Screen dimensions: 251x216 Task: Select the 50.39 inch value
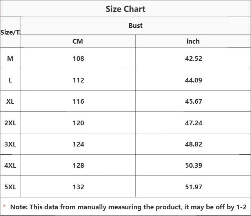193,165
